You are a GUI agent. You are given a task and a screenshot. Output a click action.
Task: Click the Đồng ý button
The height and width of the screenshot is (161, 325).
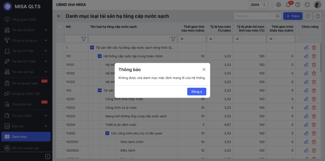[197, 92]
